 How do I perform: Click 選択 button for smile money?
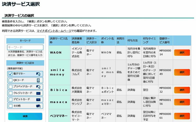click(182, 72)
